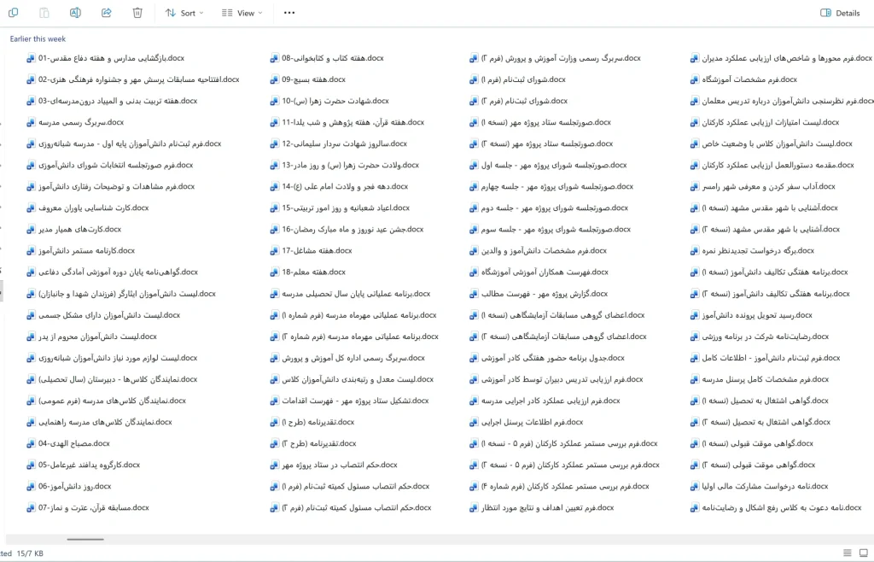Select file 'حکم انتصاب در ستاد پروژه مهر.docx'

pos(334,465)
